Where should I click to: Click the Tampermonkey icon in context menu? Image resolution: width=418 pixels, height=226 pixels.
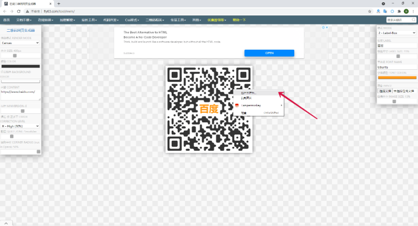click(x=237, y=105)
